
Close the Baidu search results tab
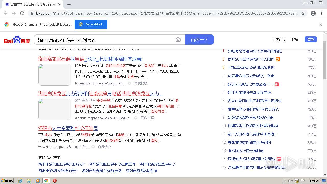pos(59,4)
